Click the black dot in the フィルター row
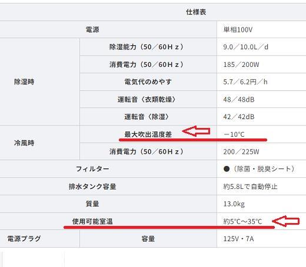 [x=227, y=169]
